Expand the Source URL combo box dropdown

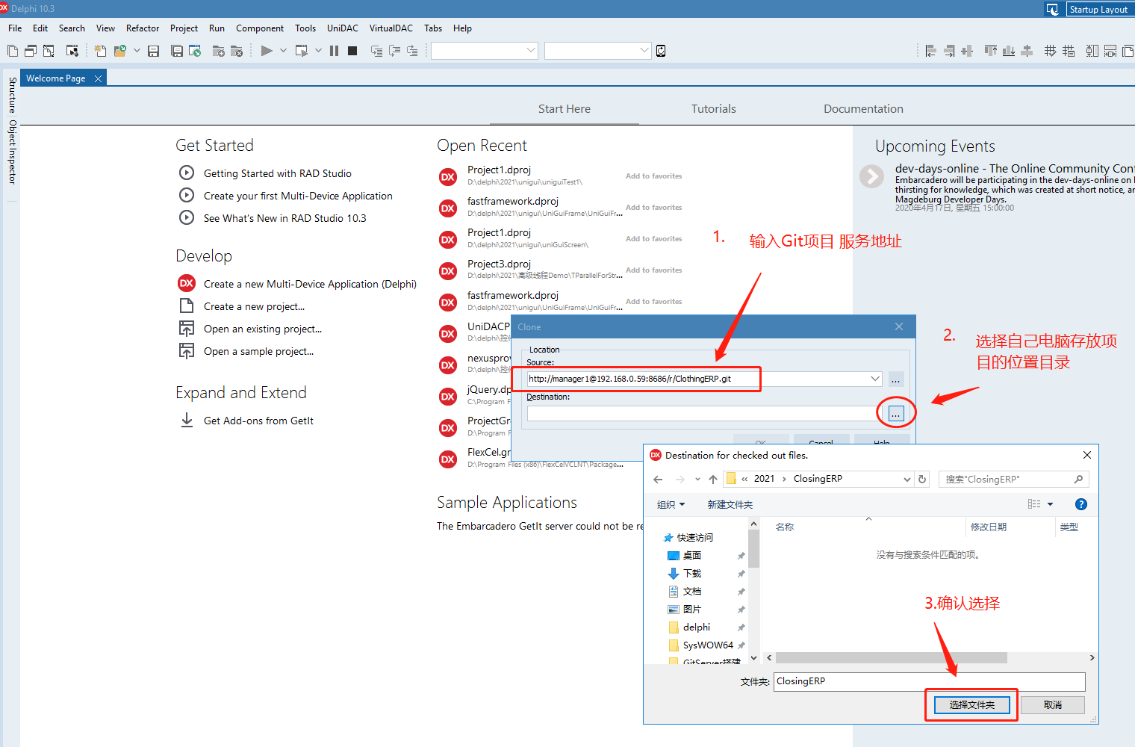pos(875,379)
